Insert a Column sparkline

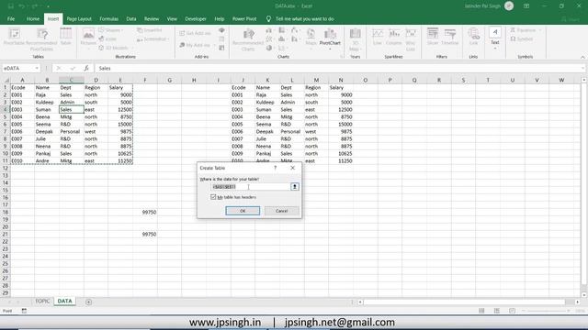pyautogui.click(x=394, y=37)
